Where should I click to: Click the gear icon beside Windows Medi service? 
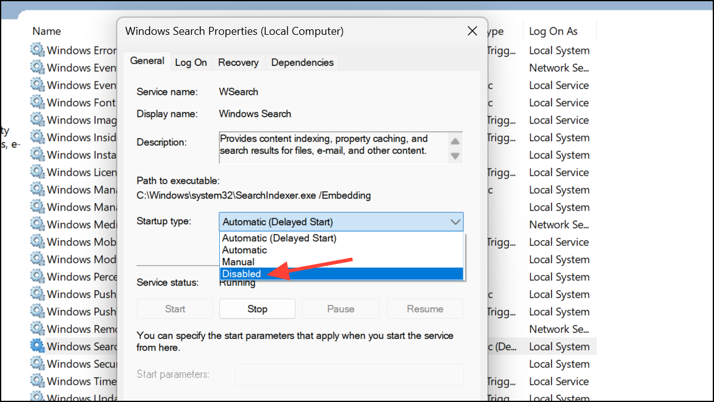tap(37, 224)
